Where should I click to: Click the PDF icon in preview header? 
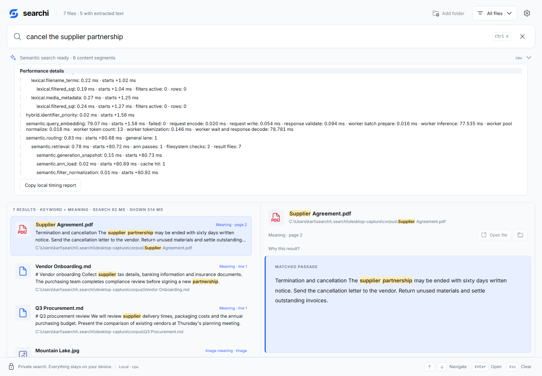[x=276, y=218]
